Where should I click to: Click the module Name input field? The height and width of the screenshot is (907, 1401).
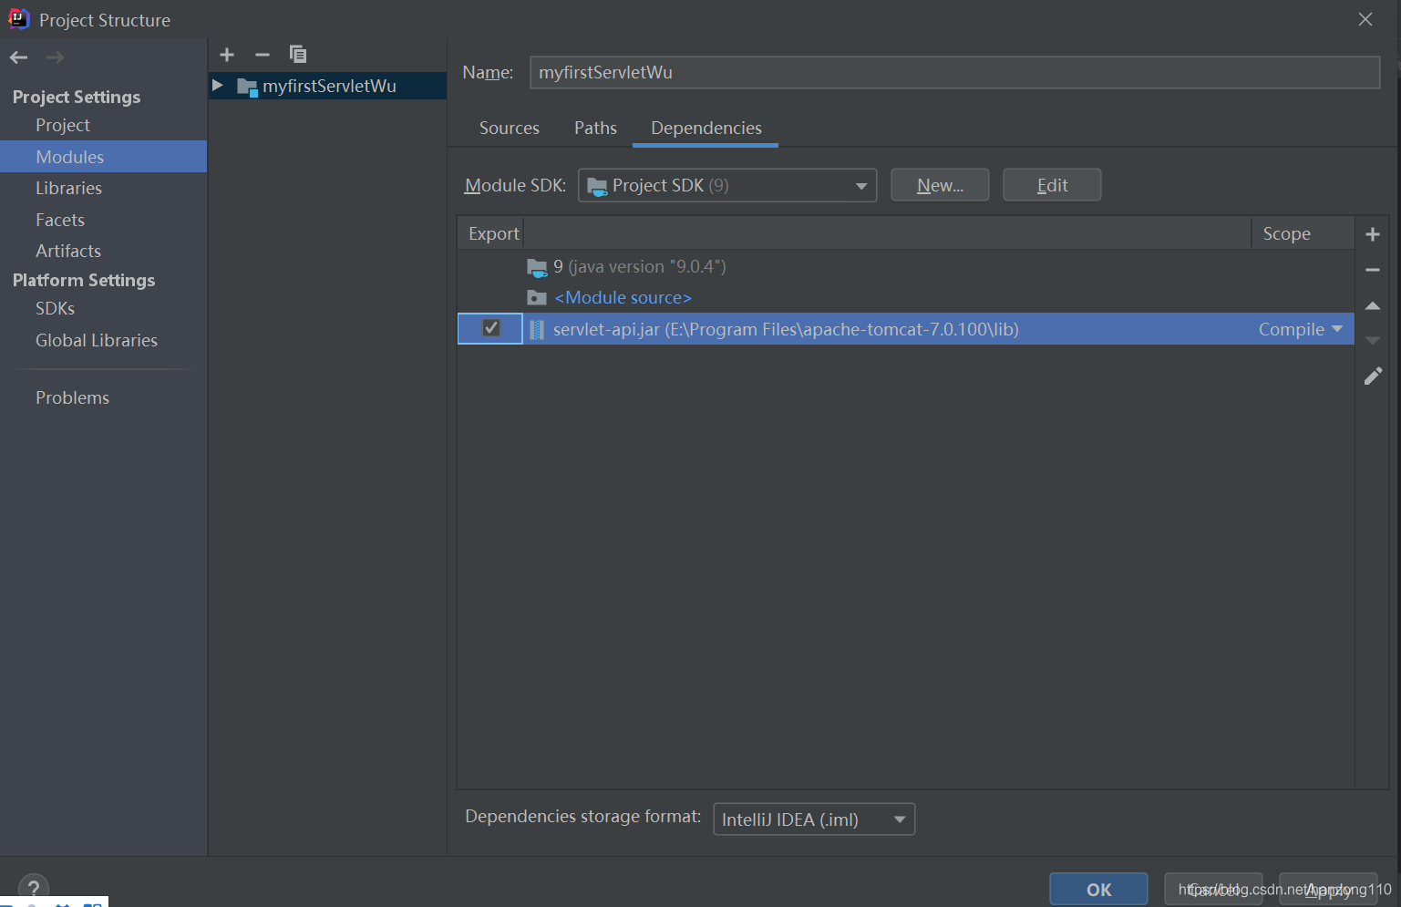954,72
